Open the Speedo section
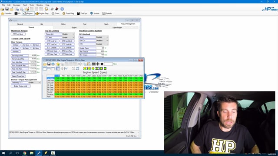Viewport: 278px width, 156px height. [x=107, y=13]
